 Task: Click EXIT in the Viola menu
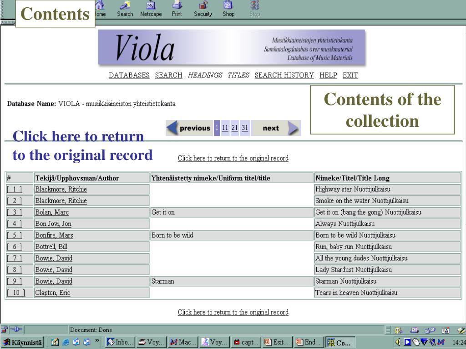(x=350, y=75)
